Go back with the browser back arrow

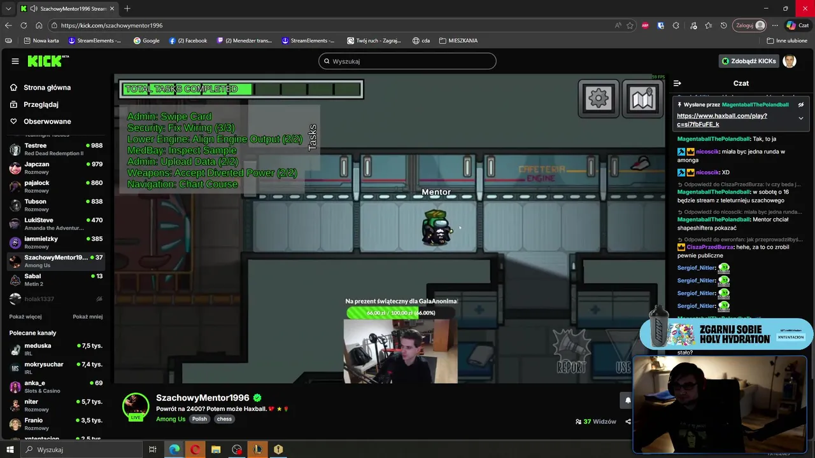point(8,25)
